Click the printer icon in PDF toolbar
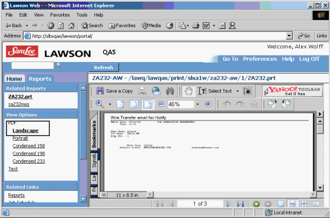The height and width of the screenshot is (218, 330). click(142, 91)
